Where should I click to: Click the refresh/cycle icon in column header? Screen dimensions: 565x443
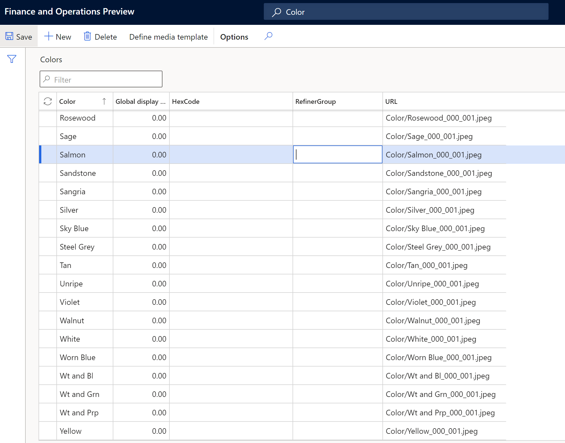[48, 101]
